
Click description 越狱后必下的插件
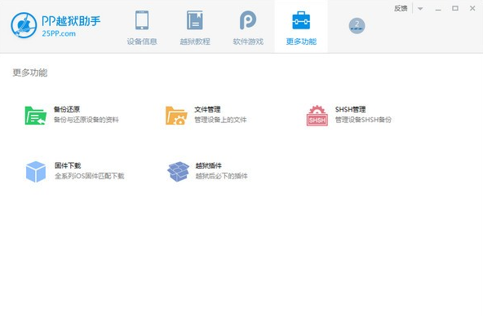point(221,176)
